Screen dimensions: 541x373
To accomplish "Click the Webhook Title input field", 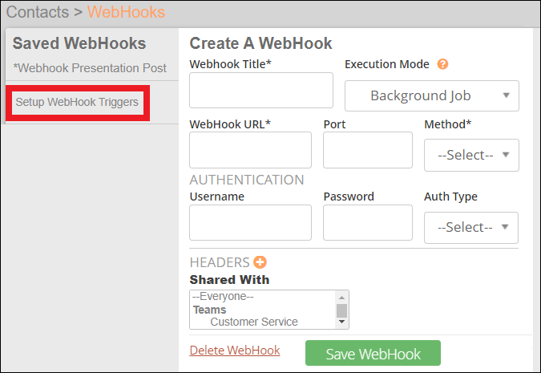I will click(261, 90).
